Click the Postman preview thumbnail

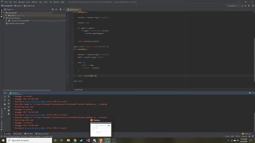pos(101,129)
